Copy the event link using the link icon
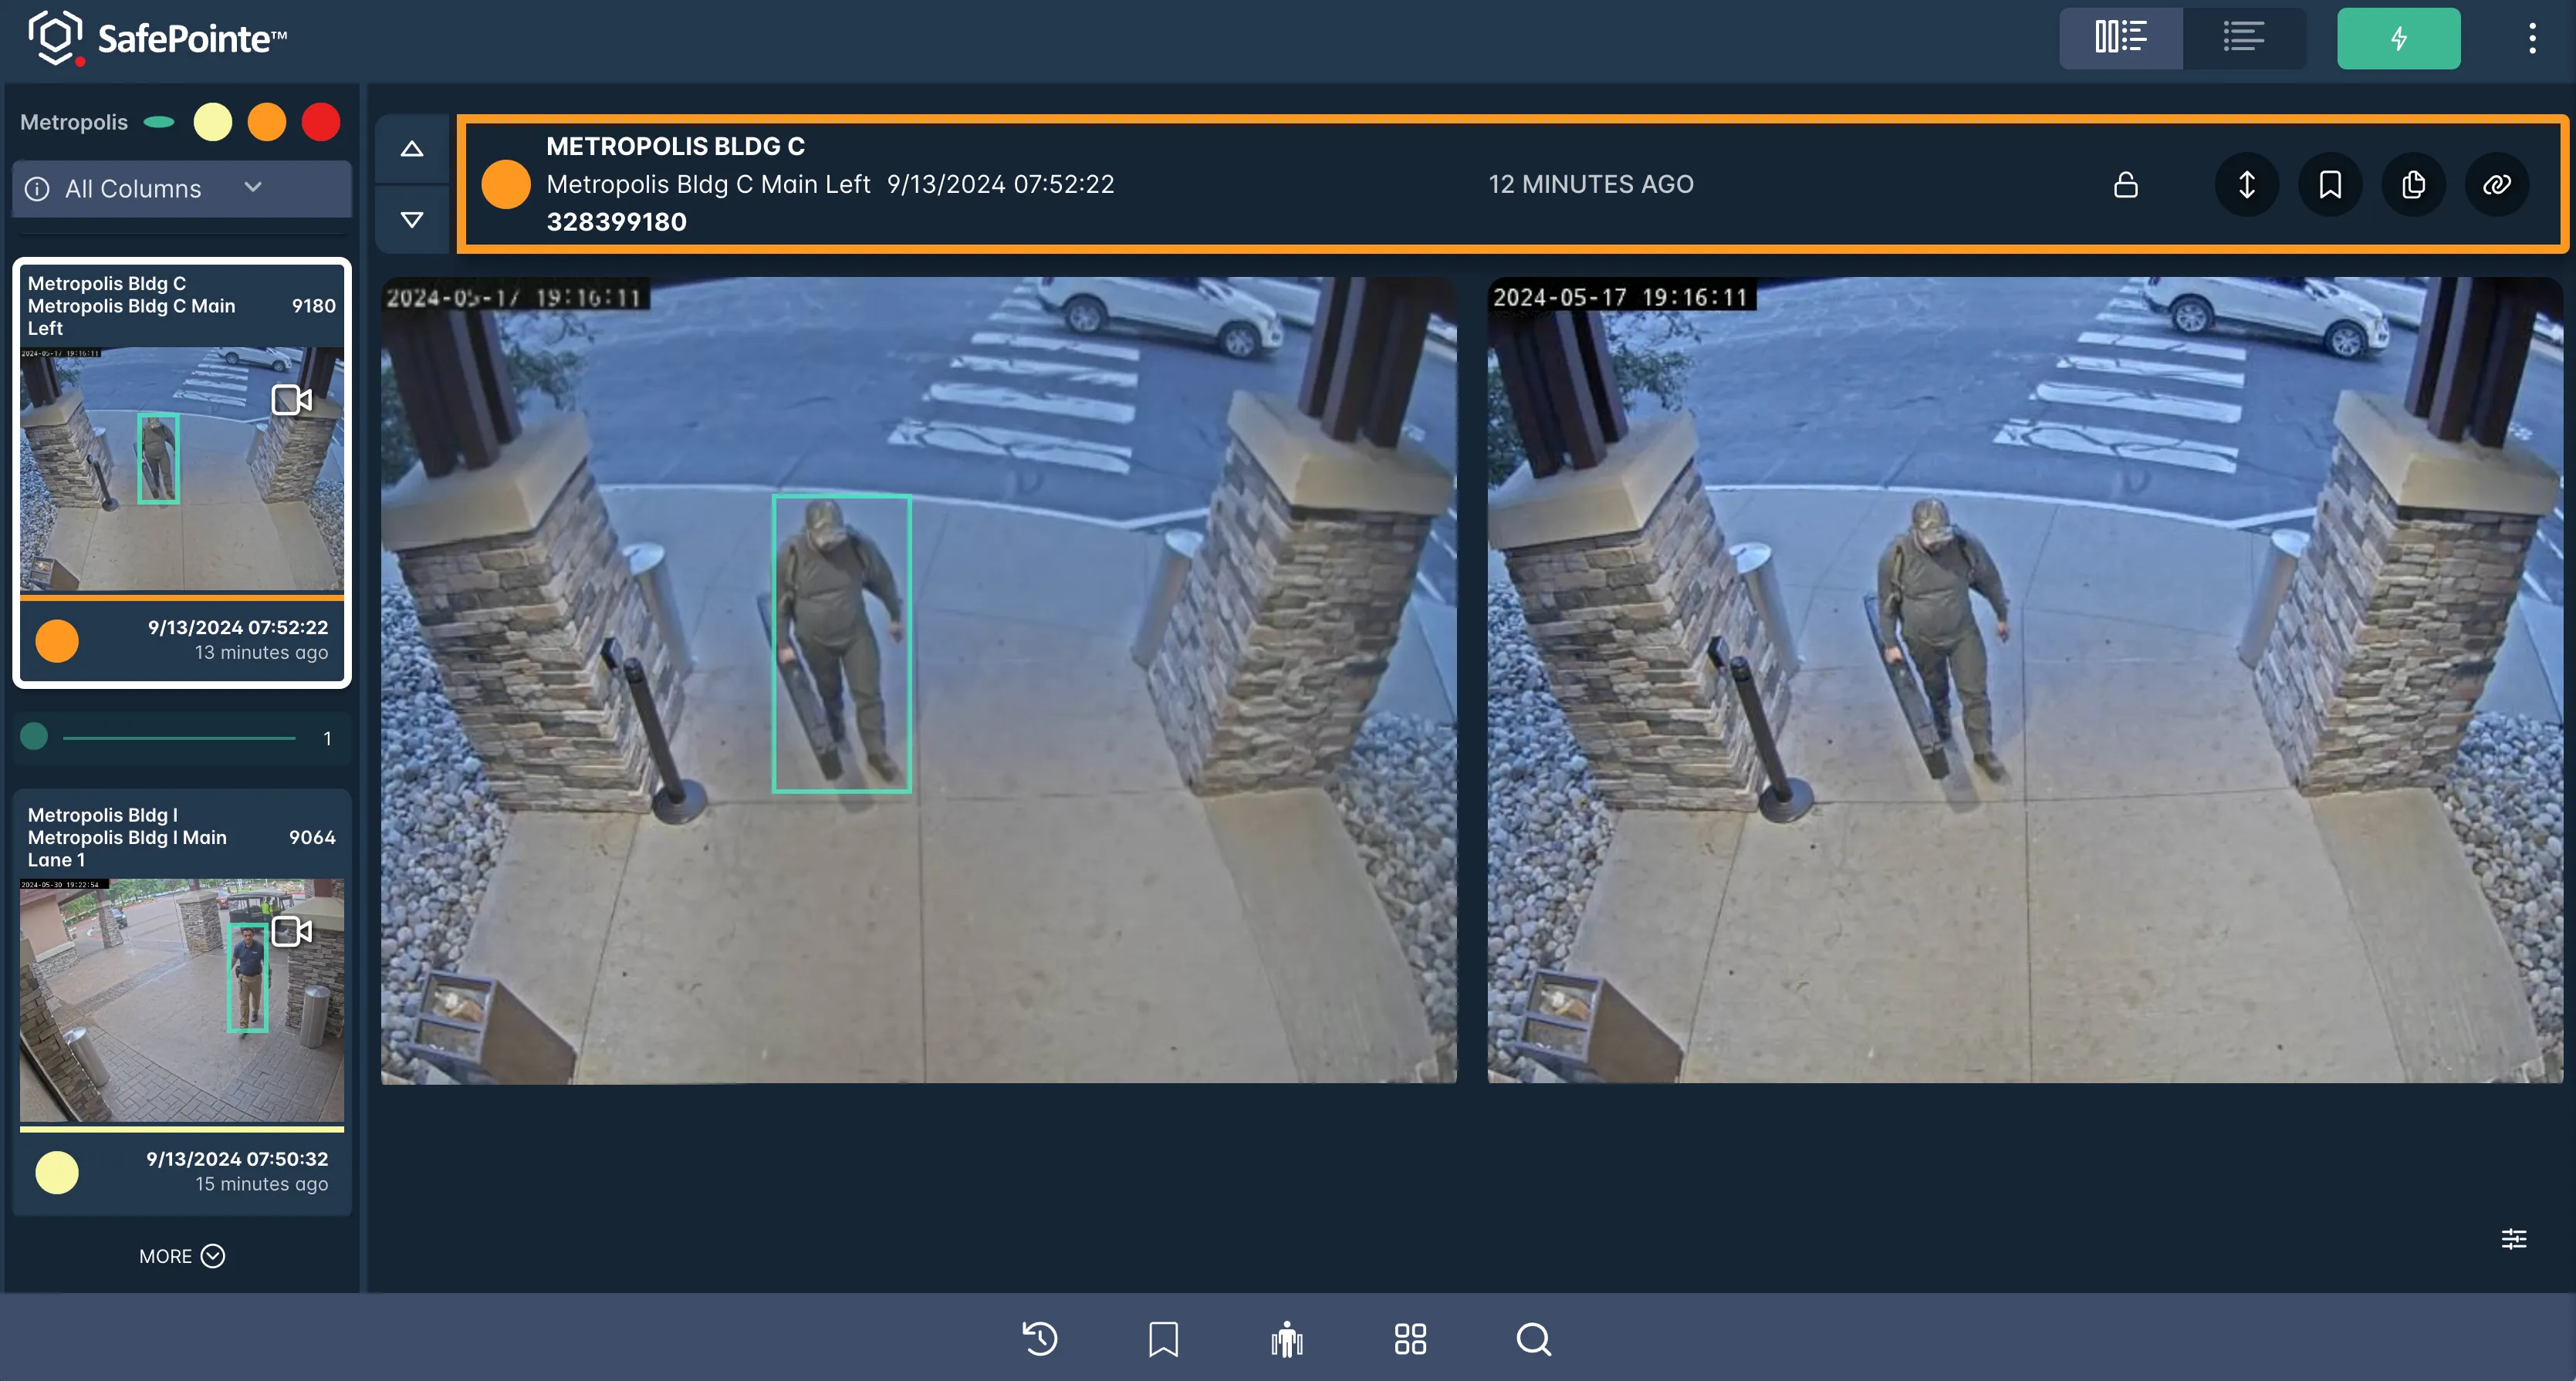 [x=2497, y=184]
